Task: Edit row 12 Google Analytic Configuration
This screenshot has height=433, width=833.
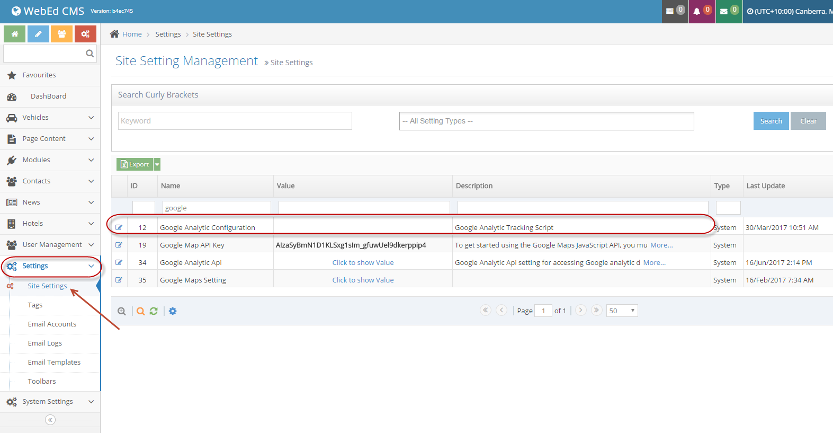Action: [x=119, y=227]
